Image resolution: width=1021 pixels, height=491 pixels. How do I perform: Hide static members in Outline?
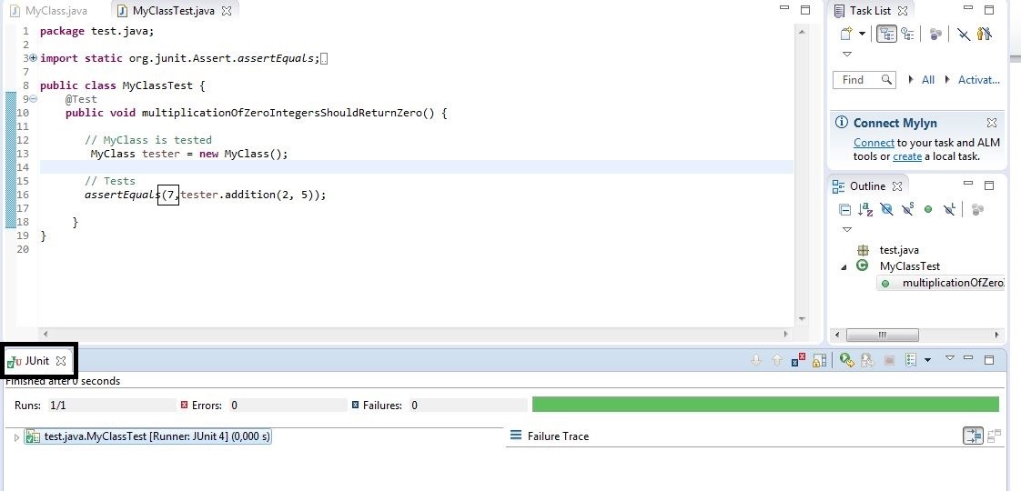coord(907,210)
